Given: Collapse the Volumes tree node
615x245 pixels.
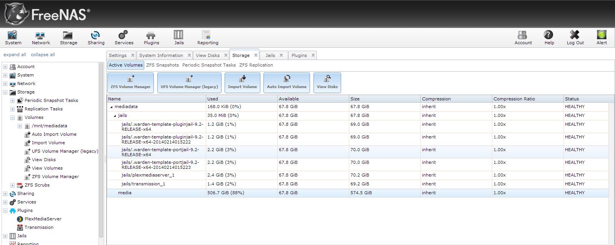Looking at the screenshot, I should [x=12, y=117].
